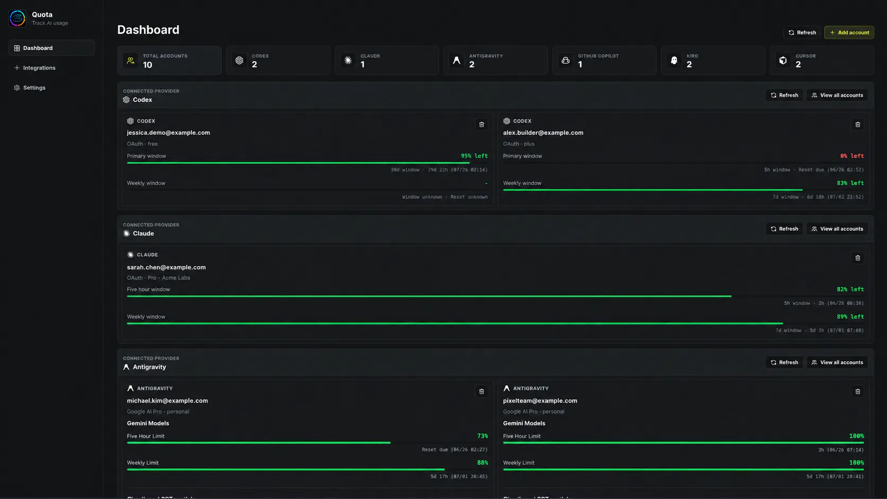Delete pixelteam@example.com Antigravity account

coord(857,392)
